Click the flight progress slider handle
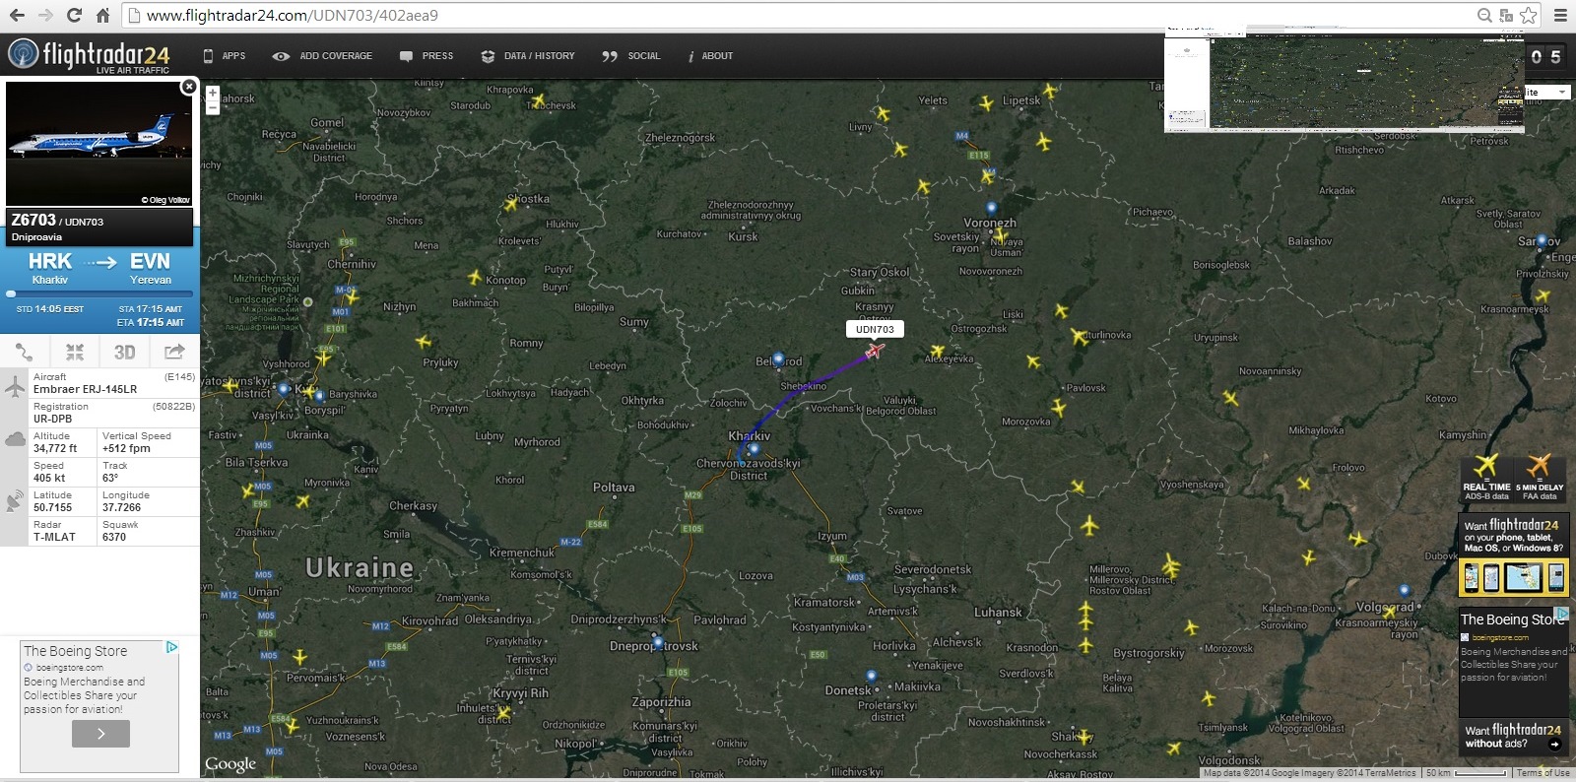Screen dimensions: 1576x782 pyautogui.click(x=12, y=293)
